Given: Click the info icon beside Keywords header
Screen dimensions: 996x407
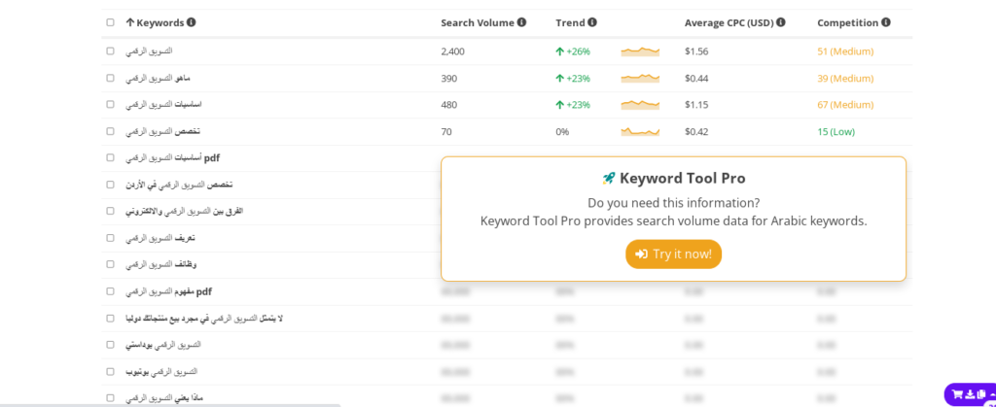Looking at the screenshot, I should pos(192,22).
